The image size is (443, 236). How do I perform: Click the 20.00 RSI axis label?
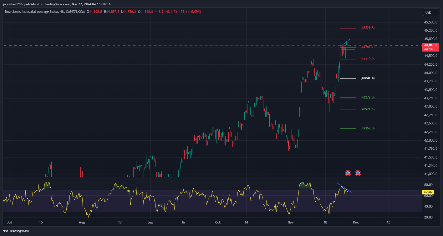429,217
